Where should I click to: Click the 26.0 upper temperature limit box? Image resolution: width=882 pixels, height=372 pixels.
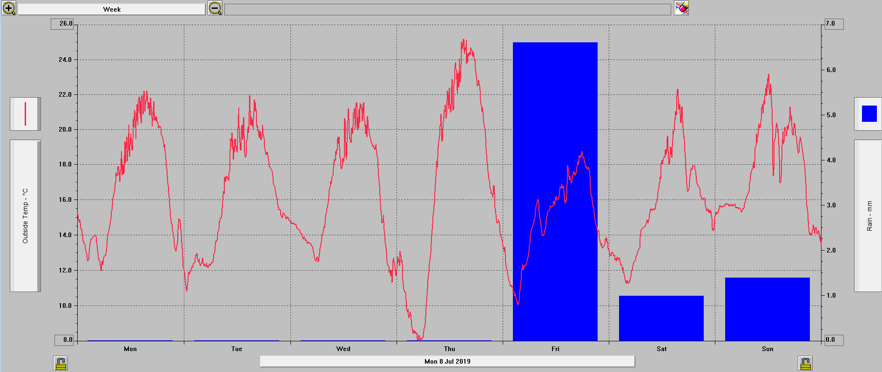coord(63,24)
